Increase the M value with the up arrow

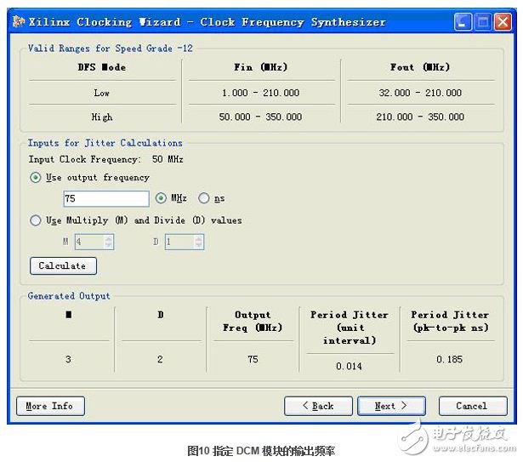pos(108,239)
